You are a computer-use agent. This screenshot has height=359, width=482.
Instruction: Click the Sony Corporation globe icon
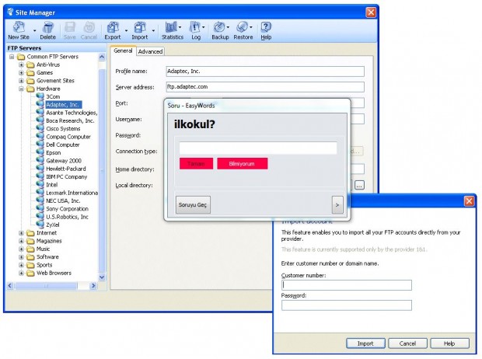tap(40, 208)
